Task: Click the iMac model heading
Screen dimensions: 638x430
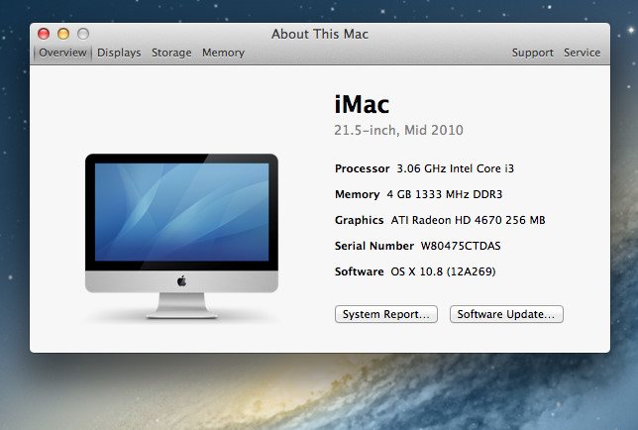Action: click(x=362, y=105)
